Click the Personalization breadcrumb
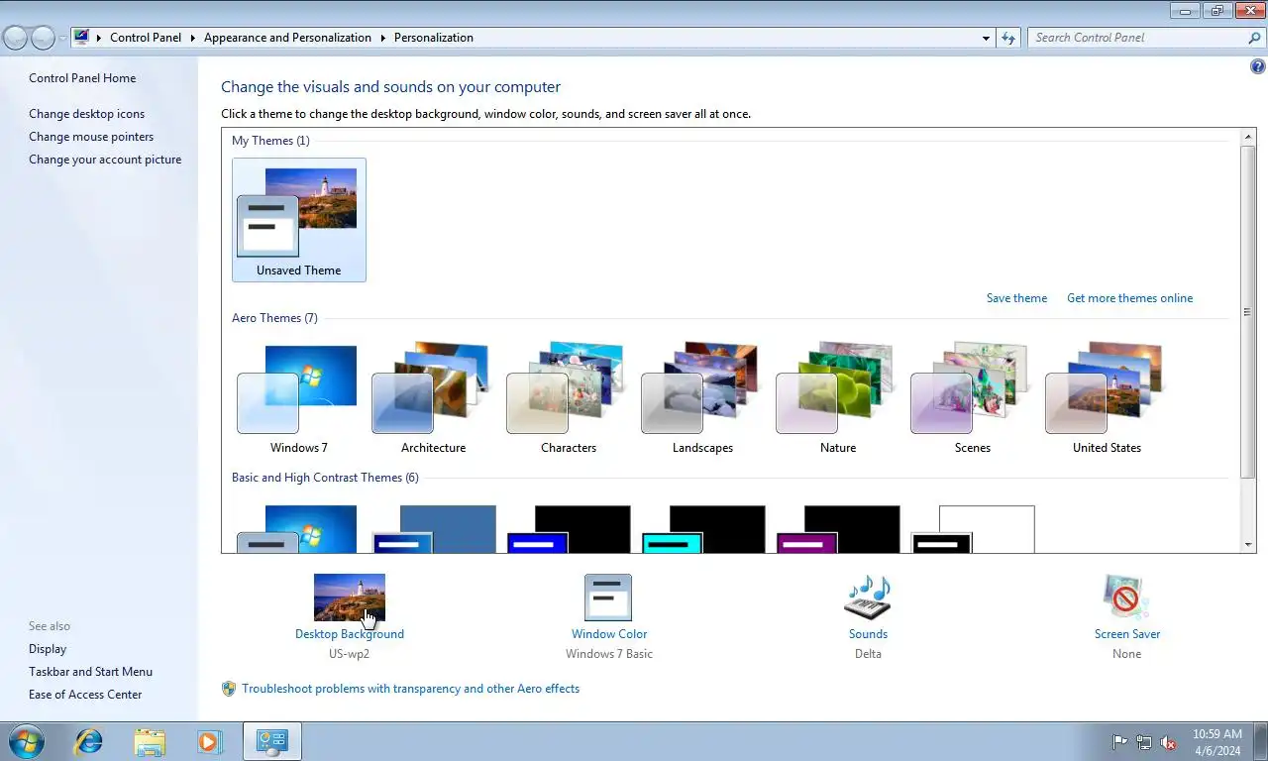 point(434,38)
